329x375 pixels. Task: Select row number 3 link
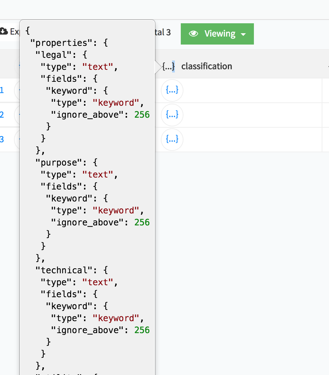pos(2,139)
